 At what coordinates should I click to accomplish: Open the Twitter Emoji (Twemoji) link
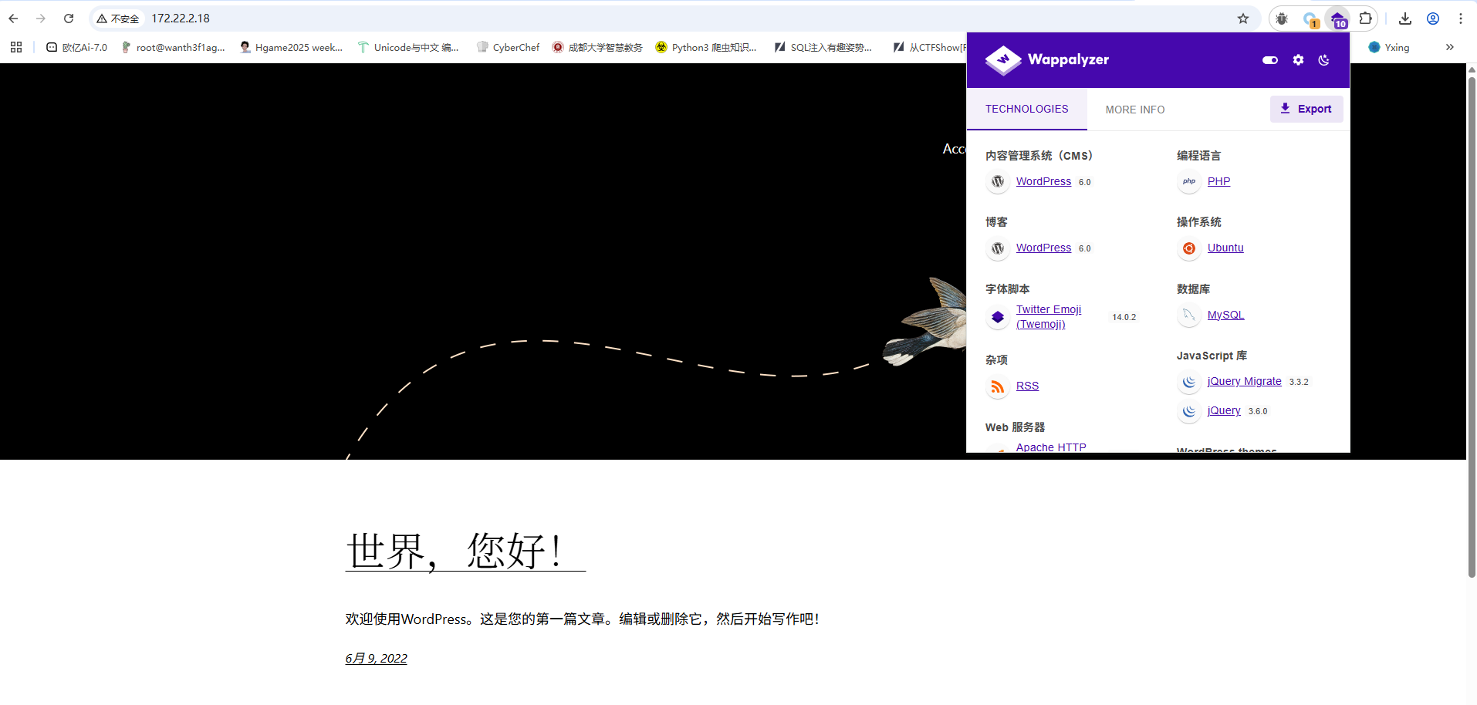(1049, 317)
